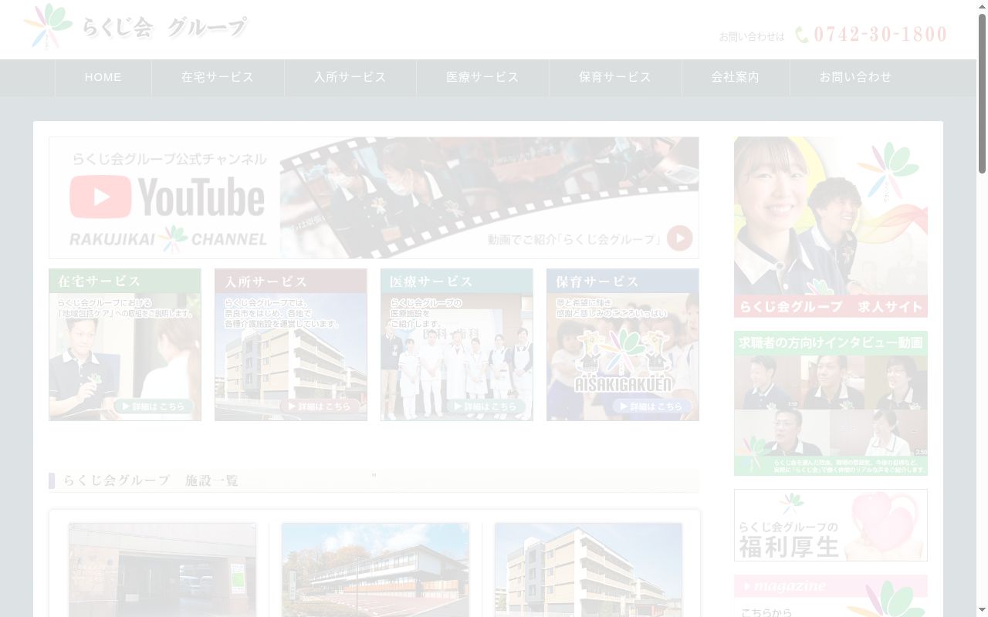Screen dimensions: 988x617
Task: Open 保育サービス navigation menu item
Action: click(x=615, y=77)
